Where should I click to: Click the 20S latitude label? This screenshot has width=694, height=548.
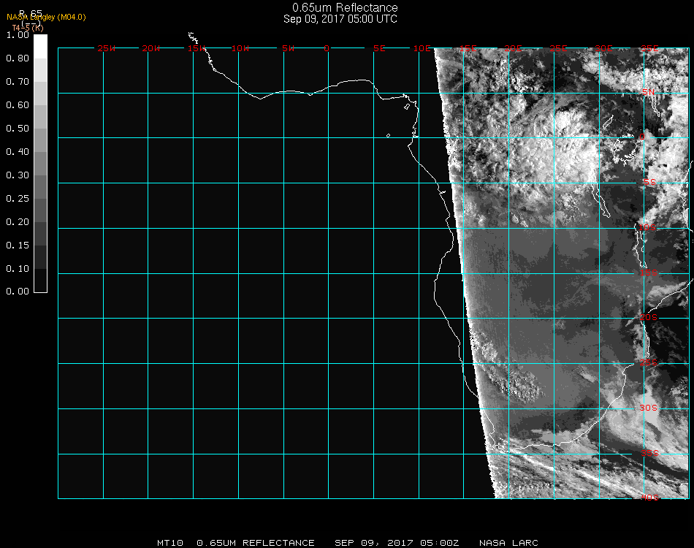(x=649, y=317)
